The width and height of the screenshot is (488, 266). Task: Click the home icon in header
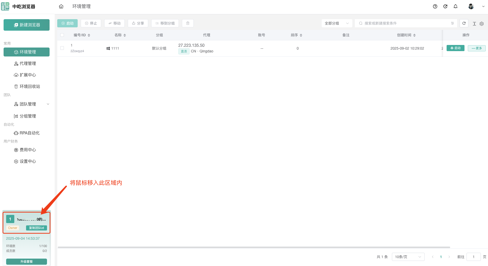coord(61,6)
